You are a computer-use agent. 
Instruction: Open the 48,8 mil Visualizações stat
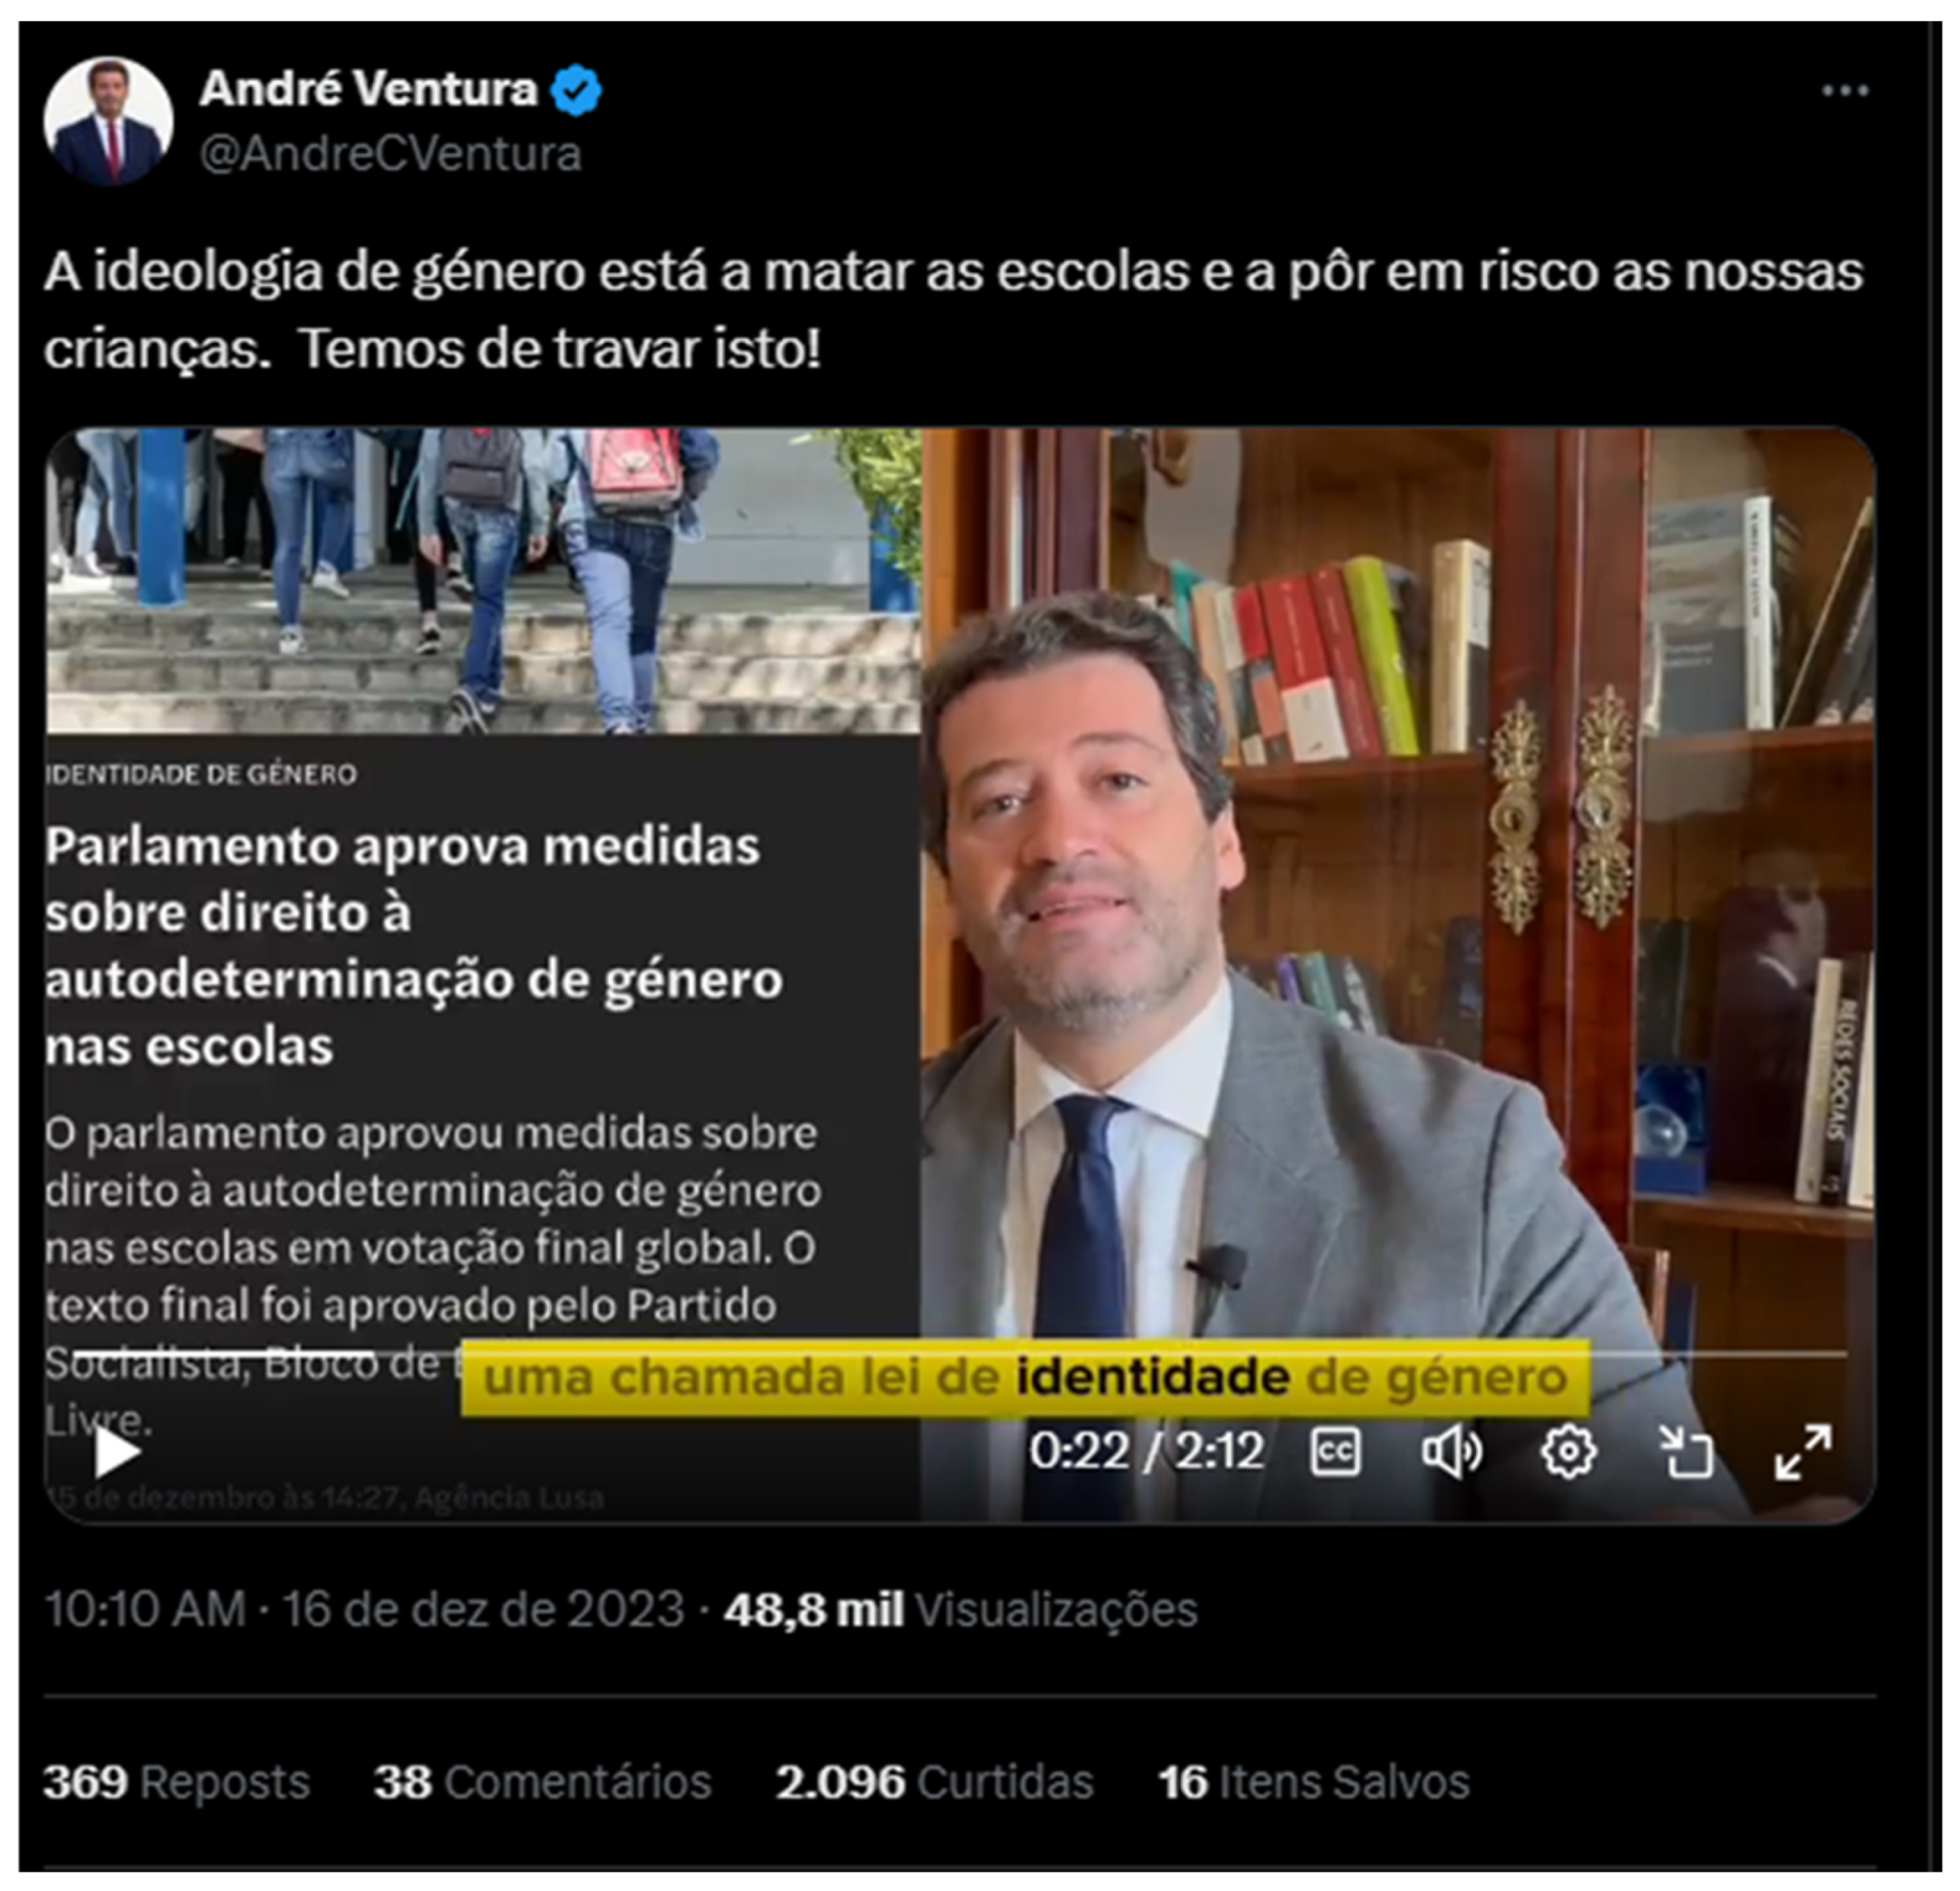click(x=960, y=1609)
